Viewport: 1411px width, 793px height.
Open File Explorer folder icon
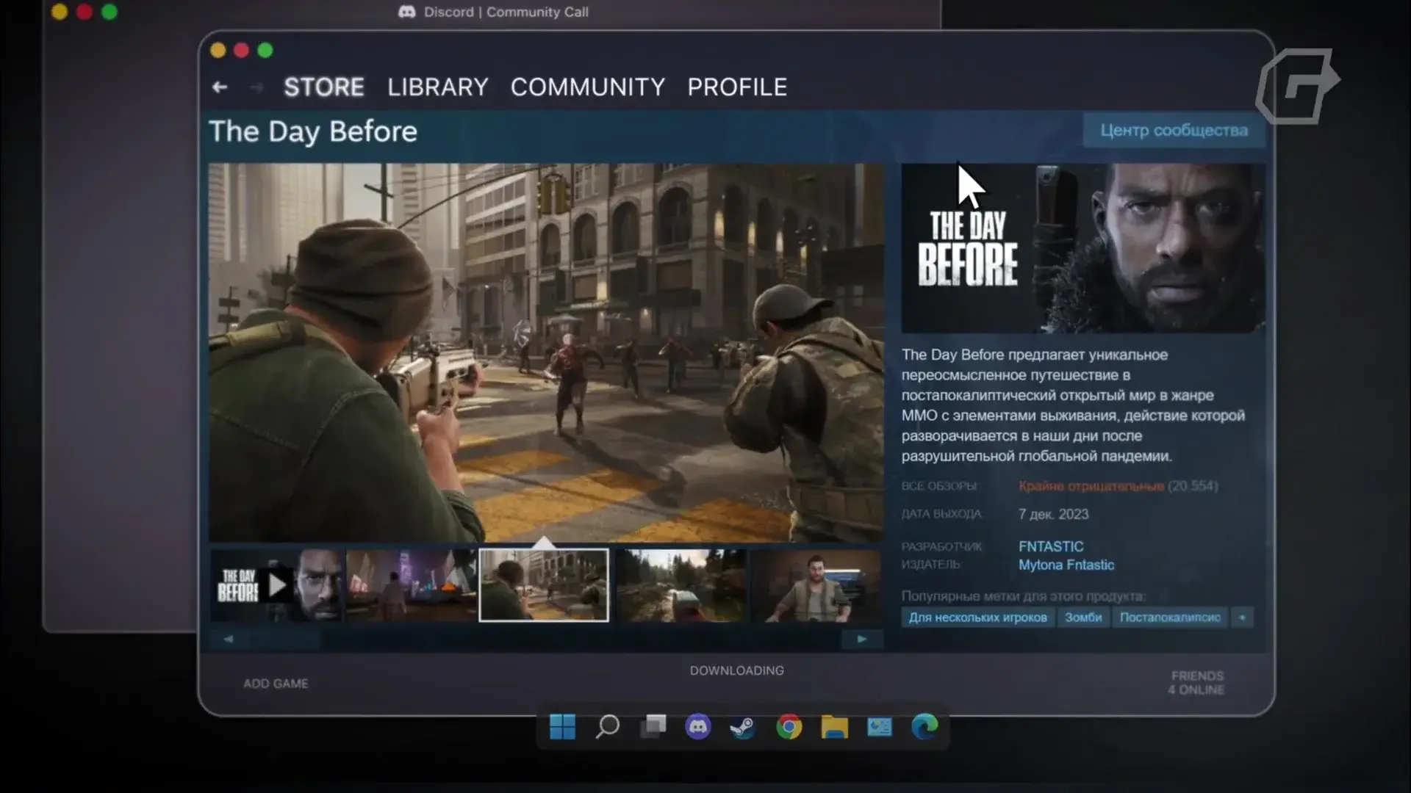pyautogui.click(x=834, y=727)
